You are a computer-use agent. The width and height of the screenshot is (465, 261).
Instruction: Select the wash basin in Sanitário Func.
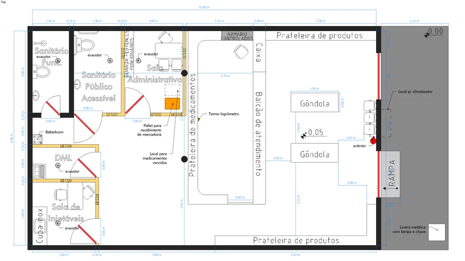point(36,96)
